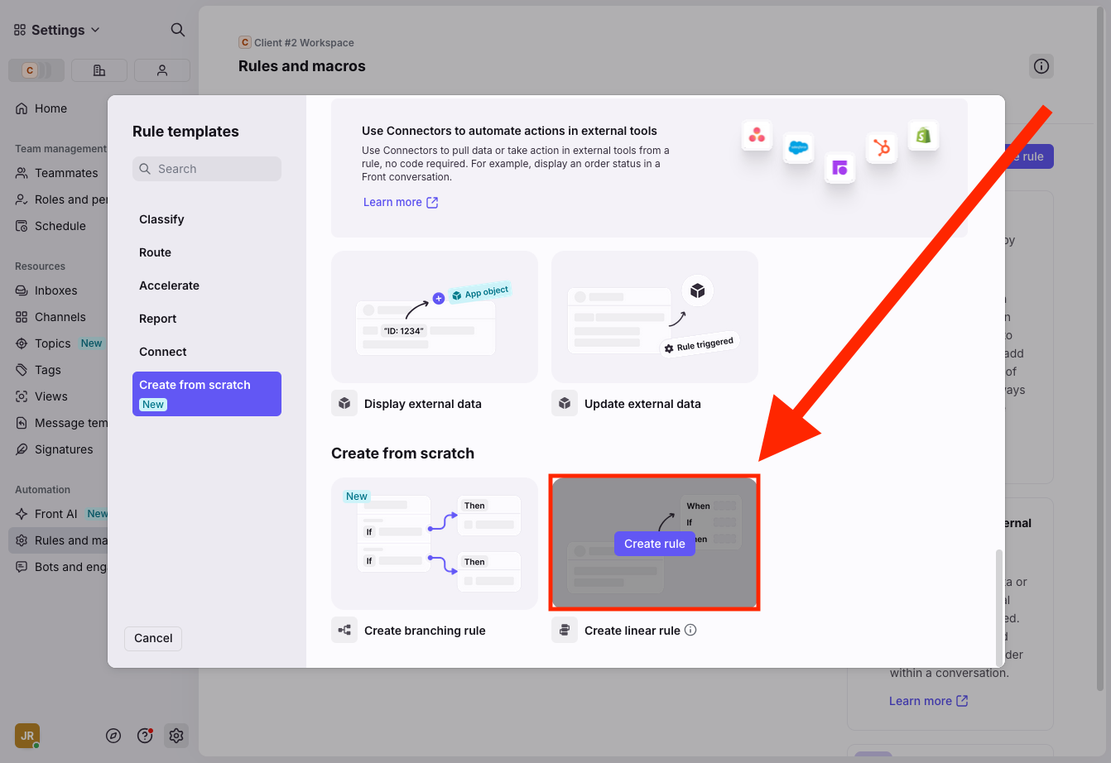Click the search magnifier icon in sidebar
The width and height of the screenshot is (1111, 763).
177,30
